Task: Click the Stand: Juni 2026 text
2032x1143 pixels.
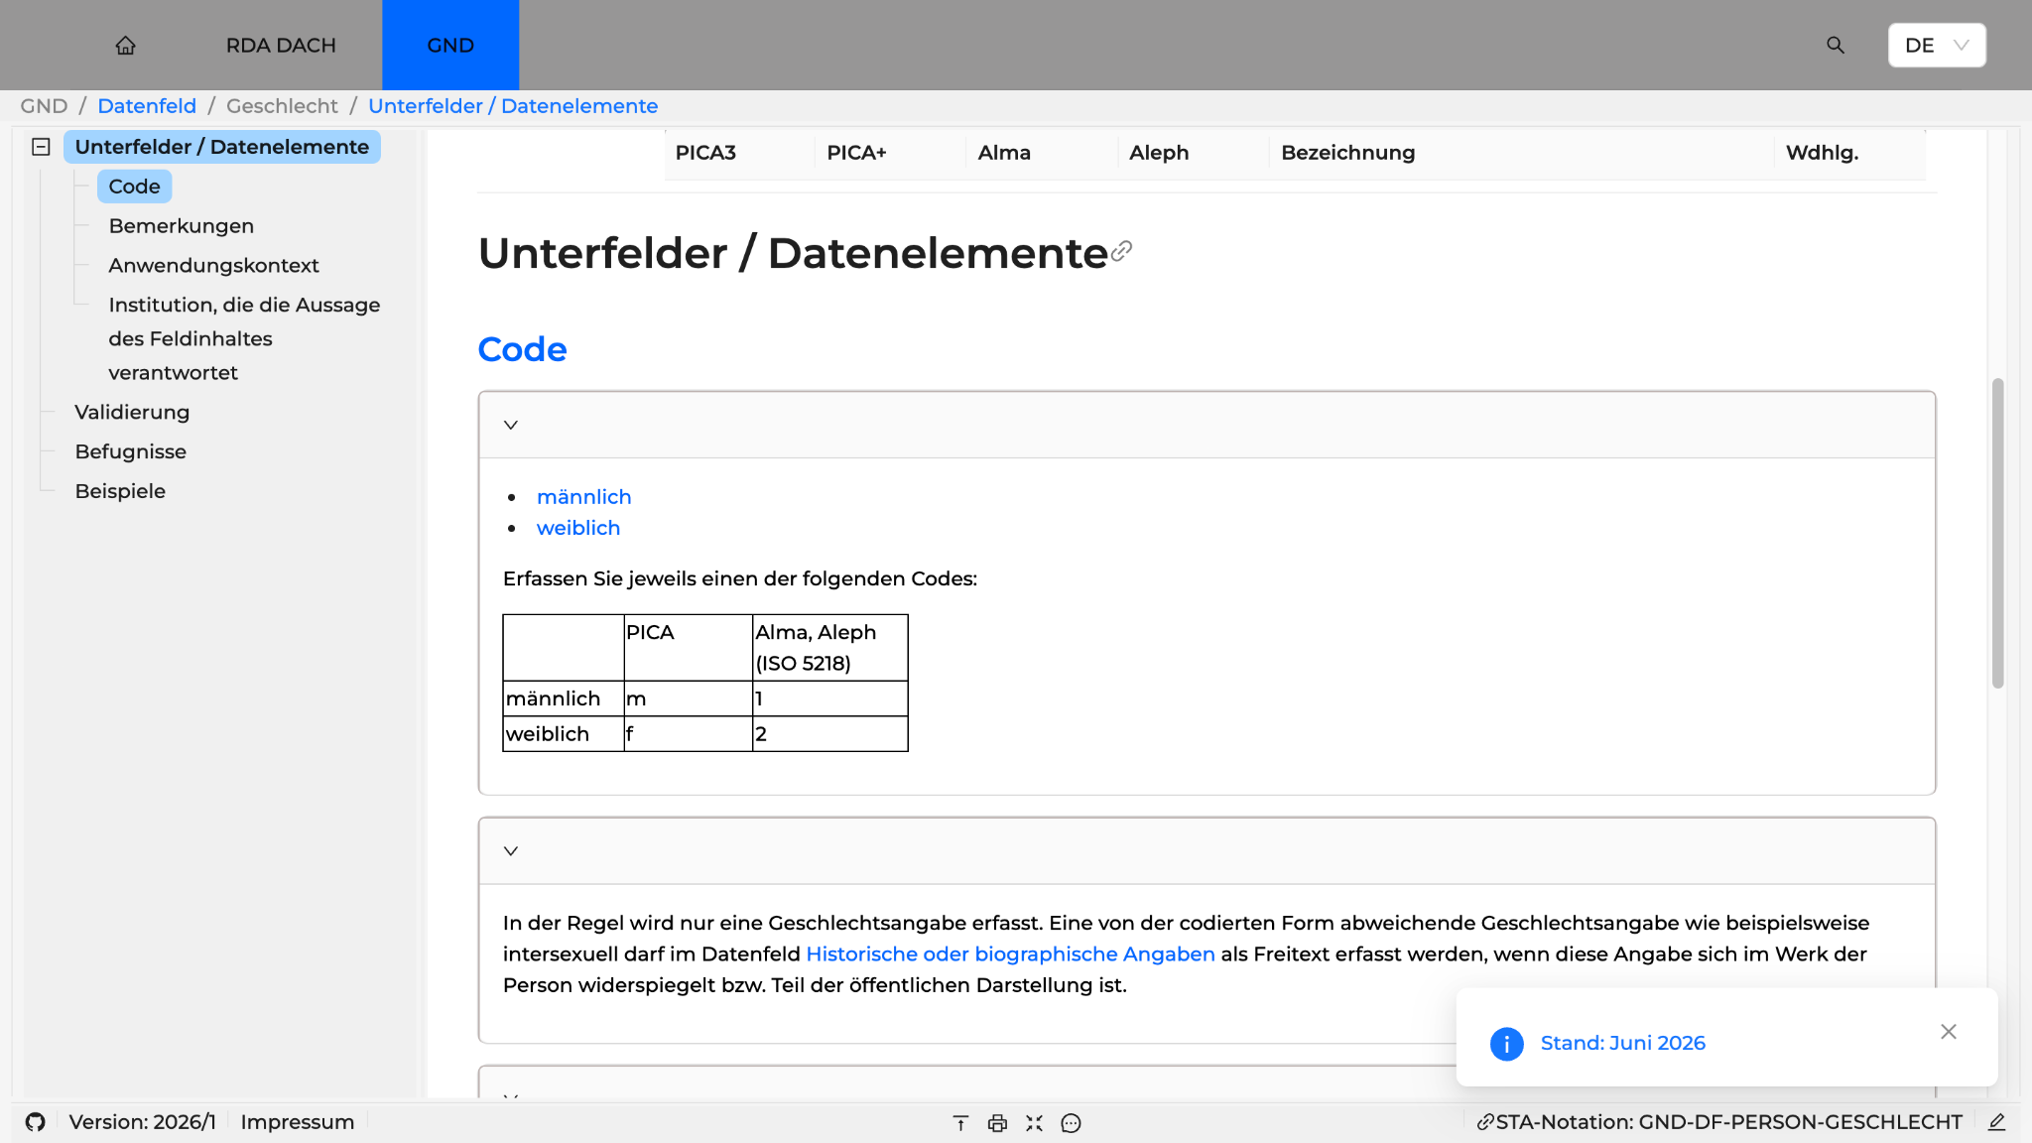Action: click(1622, 1043)
